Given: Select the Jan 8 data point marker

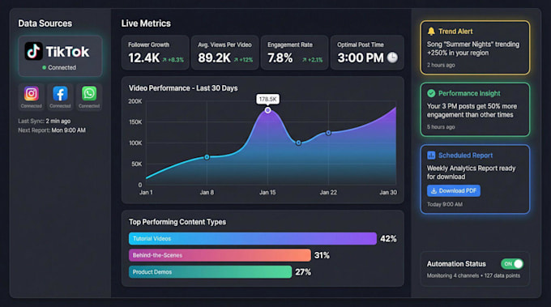Looking at the screenshot, I should coord(207,157).
